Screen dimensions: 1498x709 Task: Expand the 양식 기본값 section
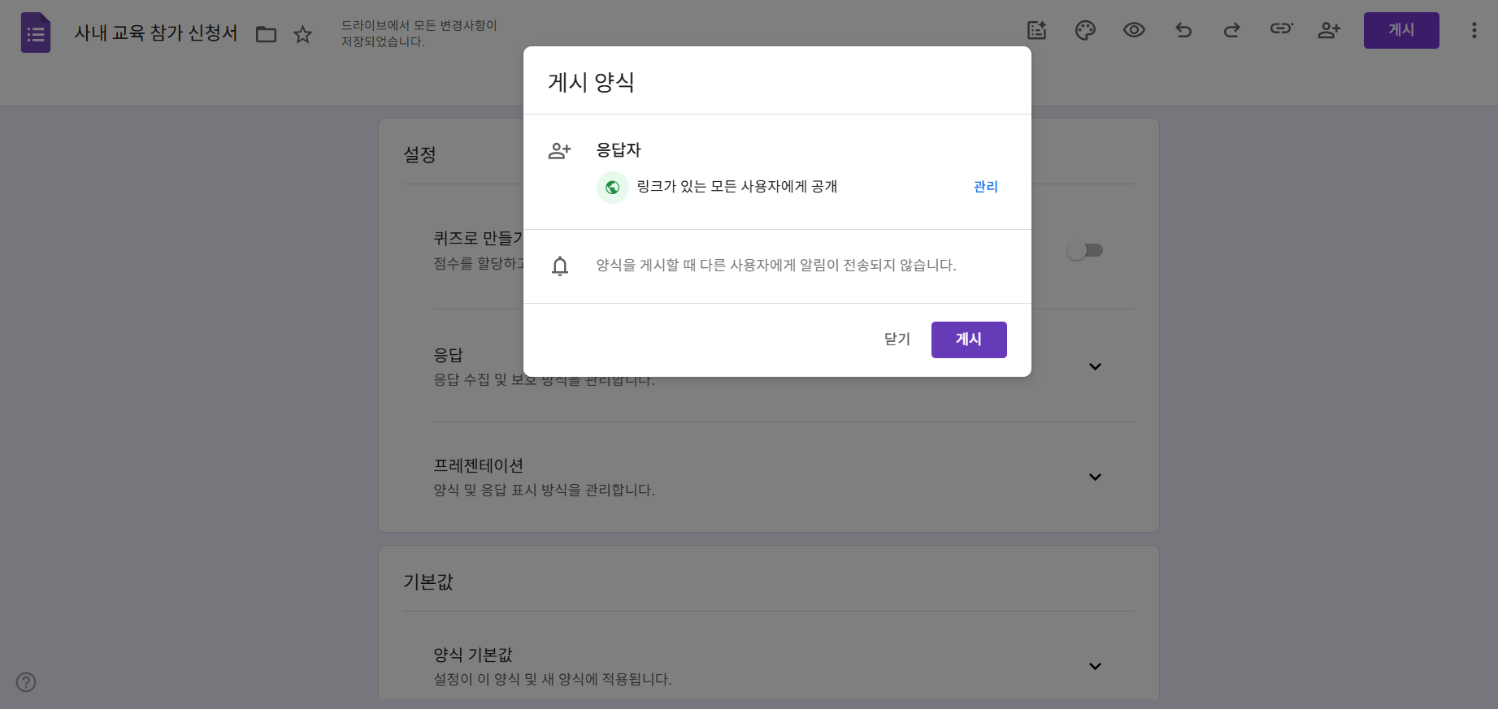coord(1095,666)
